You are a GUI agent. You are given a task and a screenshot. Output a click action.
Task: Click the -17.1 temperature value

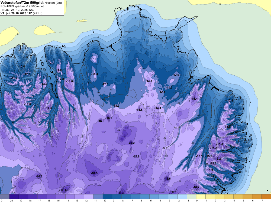point(63,190)
